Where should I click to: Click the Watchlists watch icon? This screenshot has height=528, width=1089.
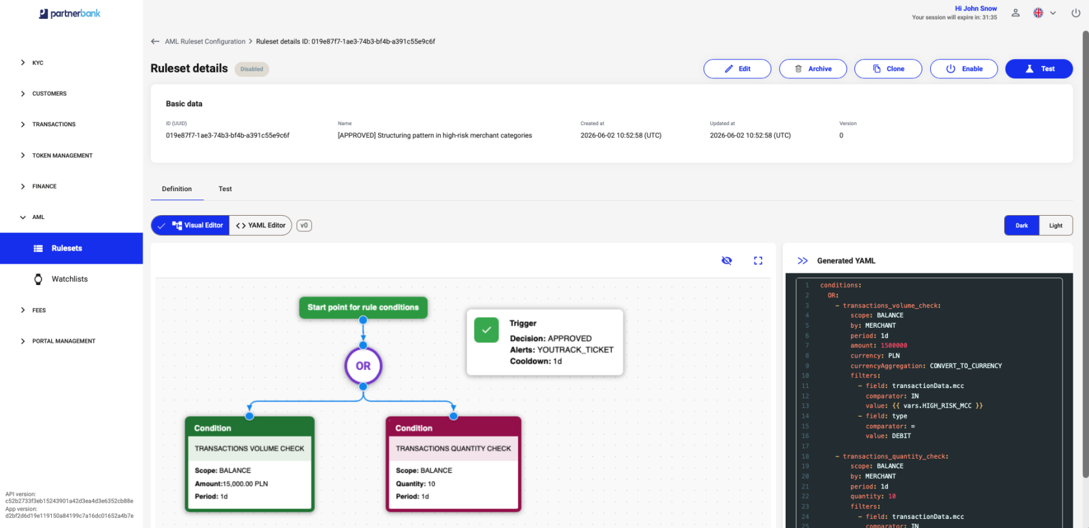point(38,279)
